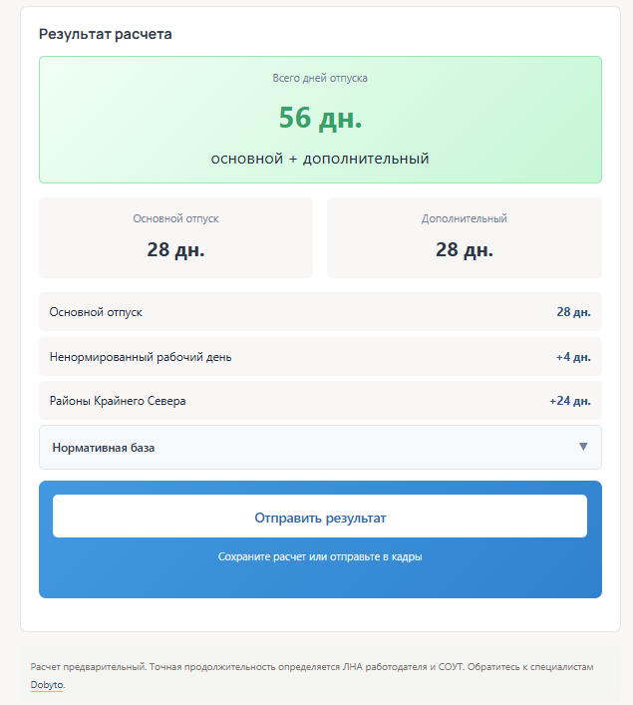Click the 56 дн. total value
This screenshot has width=633, height=705.
[320, 118]
